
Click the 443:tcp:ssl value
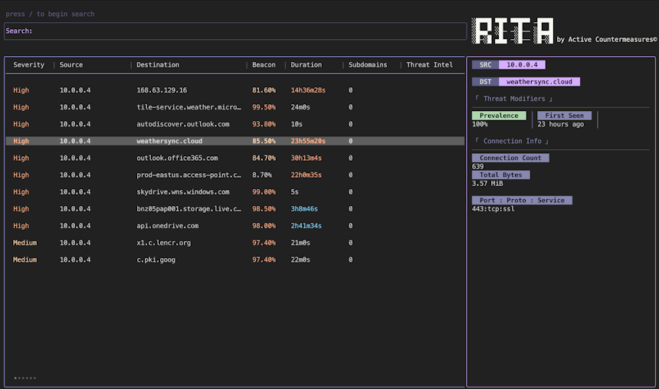[493, 209]
